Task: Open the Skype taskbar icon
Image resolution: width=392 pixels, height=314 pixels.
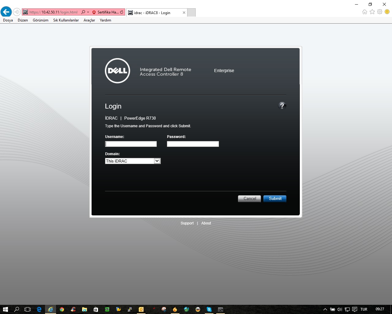Action: pos(209,309)
